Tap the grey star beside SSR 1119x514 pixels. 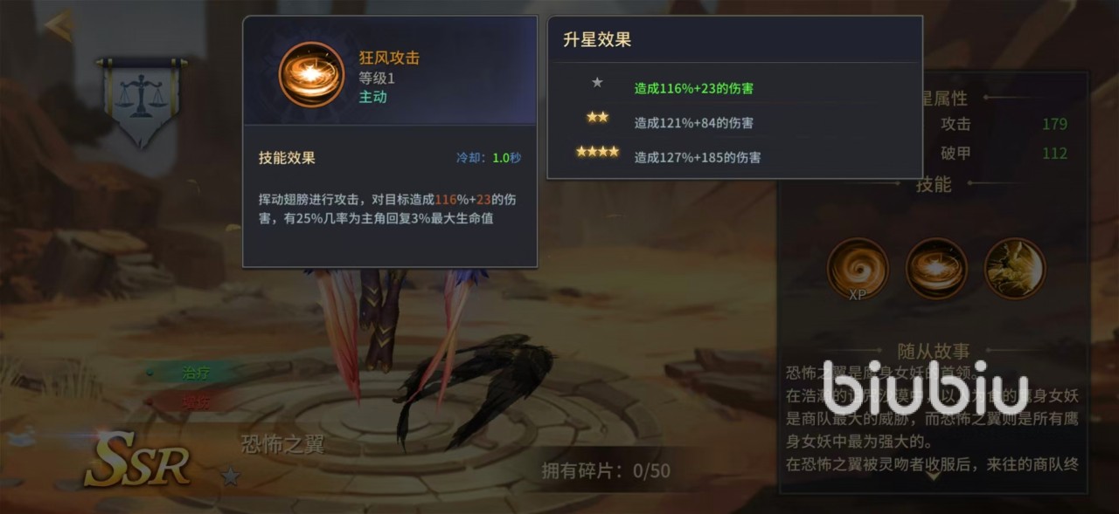[x=230, y=476]
